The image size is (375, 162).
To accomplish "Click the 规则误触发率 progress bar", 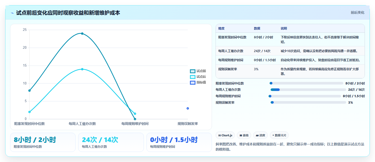I will pyautogui.click(x=308, y=103).
